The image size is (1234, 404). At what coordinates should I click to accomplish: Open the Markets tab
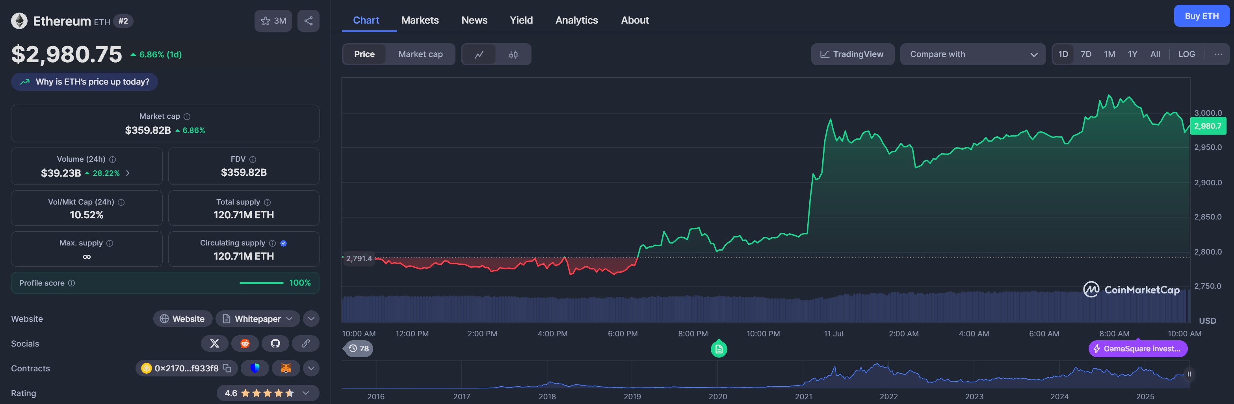coord(420,20)
